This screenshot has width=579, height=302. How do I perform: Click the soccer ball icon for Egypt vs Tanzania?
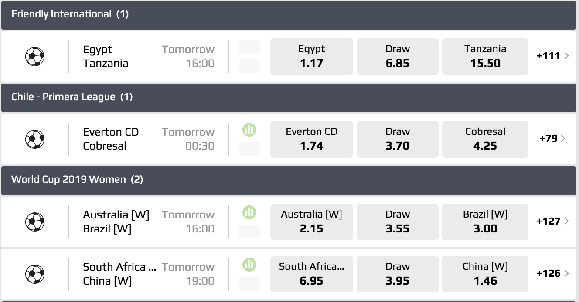(x=35, y=57)
